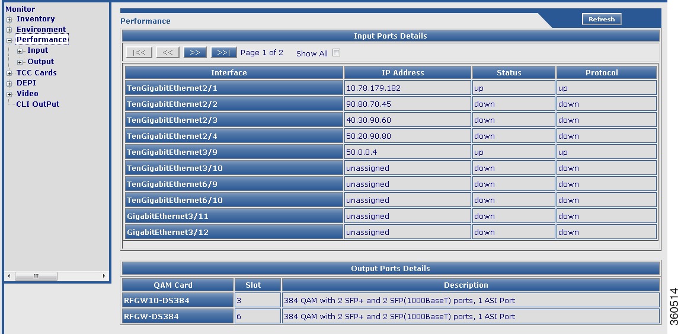Collapse the Performance tree node
Screen dimensions: 681x334
[9, 40]
